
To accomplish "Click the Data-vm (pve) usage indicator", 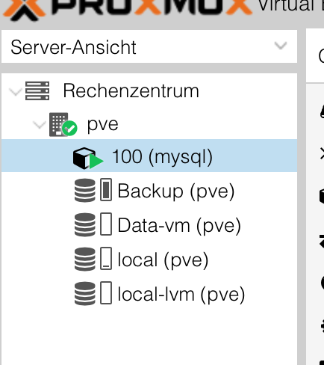I will pyautogui.click(x=106, y=224).
